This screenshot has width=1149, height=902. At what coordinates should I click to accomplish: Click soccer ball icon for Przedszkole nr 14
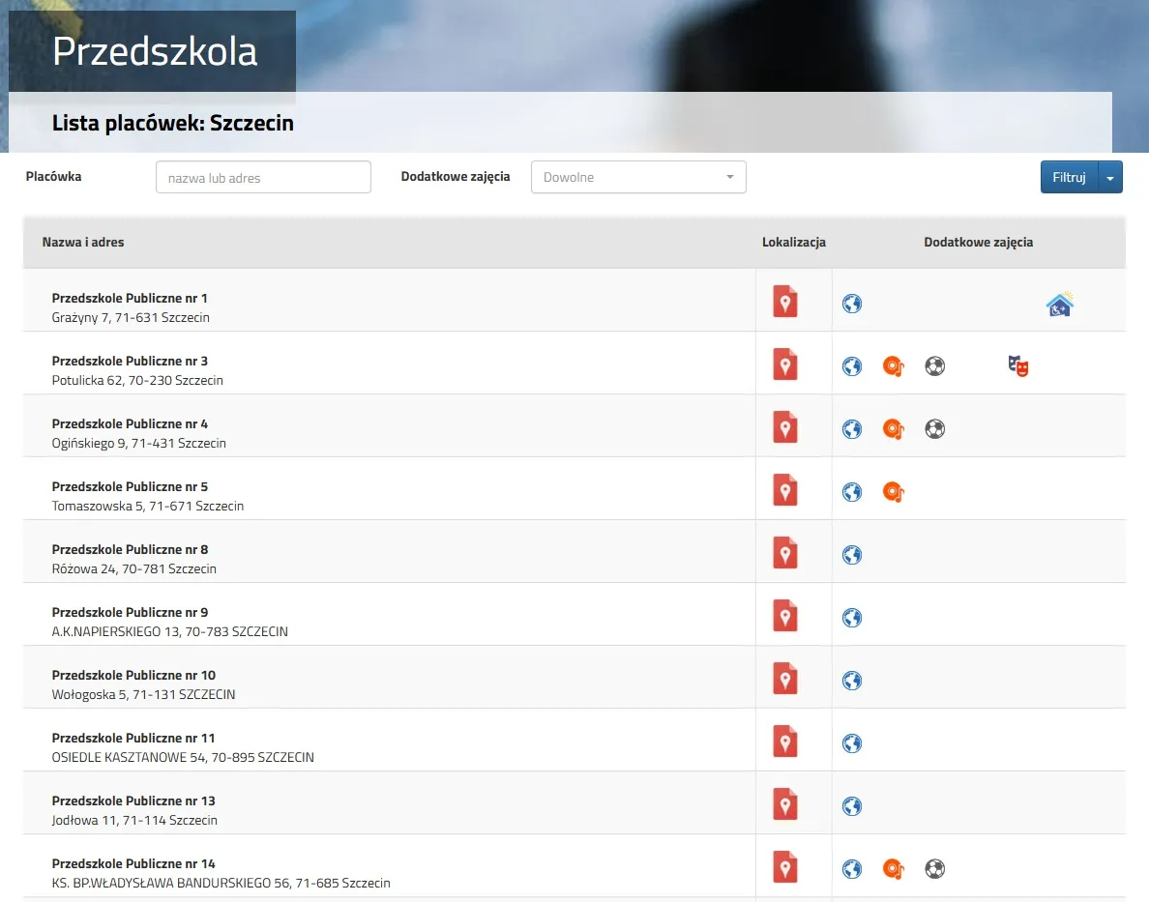[934, 869]
